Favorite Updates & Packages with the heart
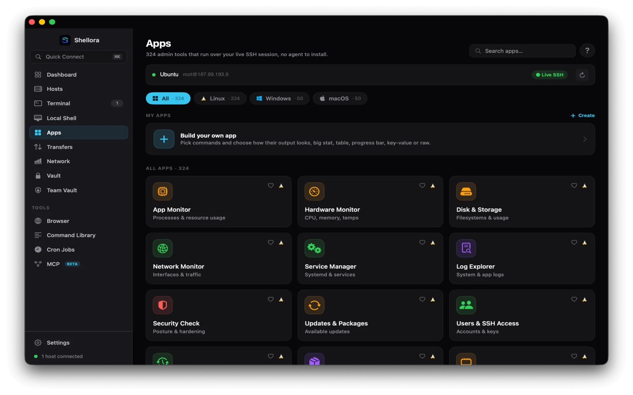This screenshot has height=395, width=633. 422,299
